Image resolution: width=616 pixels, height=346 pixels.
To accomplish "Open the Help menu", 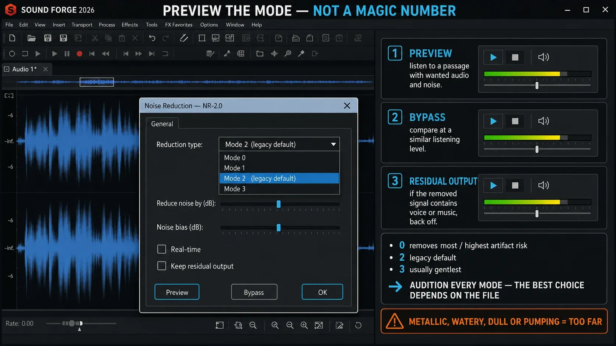I will coord(257,25).
